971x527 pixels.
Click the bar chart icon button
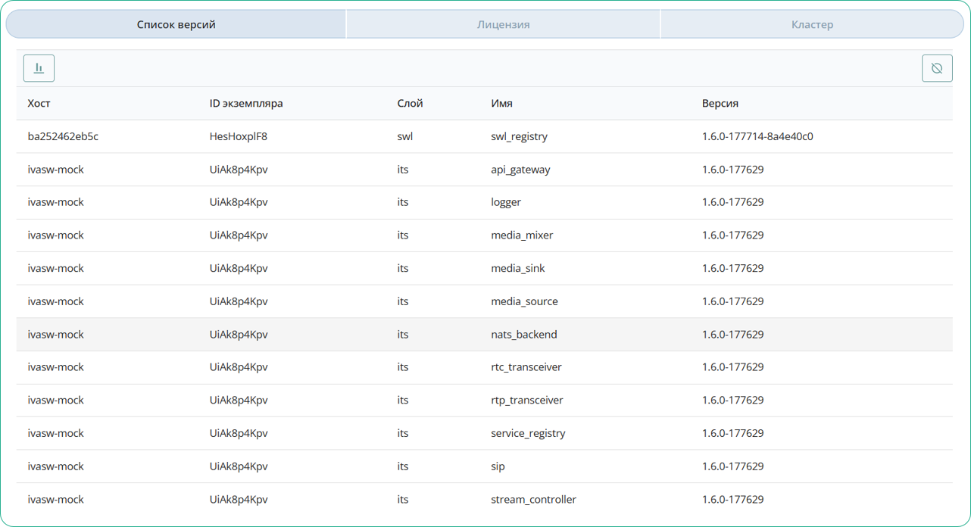39,68
